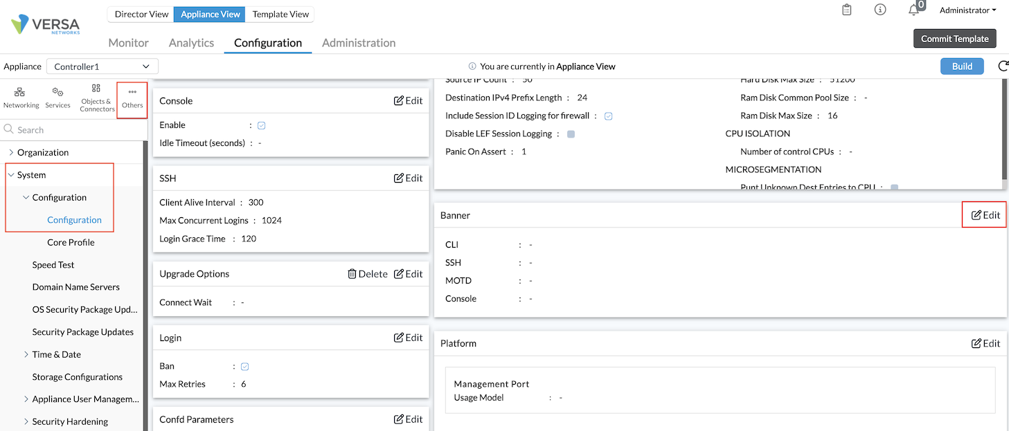Screen dimensions: 1009x431
Task: Click the Commit Template button
Action: 954,39
